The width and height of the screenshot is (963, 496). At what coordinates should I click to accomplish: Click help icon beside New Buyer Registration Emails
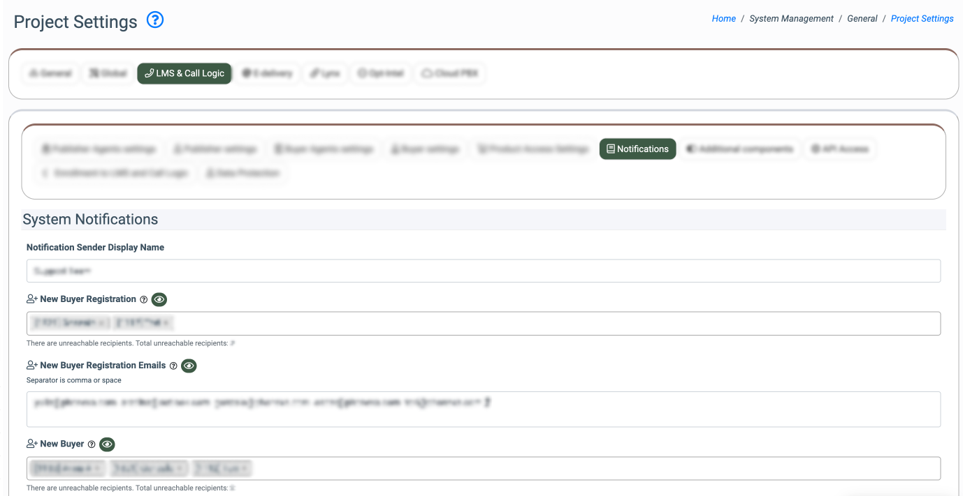click(173, 366)
